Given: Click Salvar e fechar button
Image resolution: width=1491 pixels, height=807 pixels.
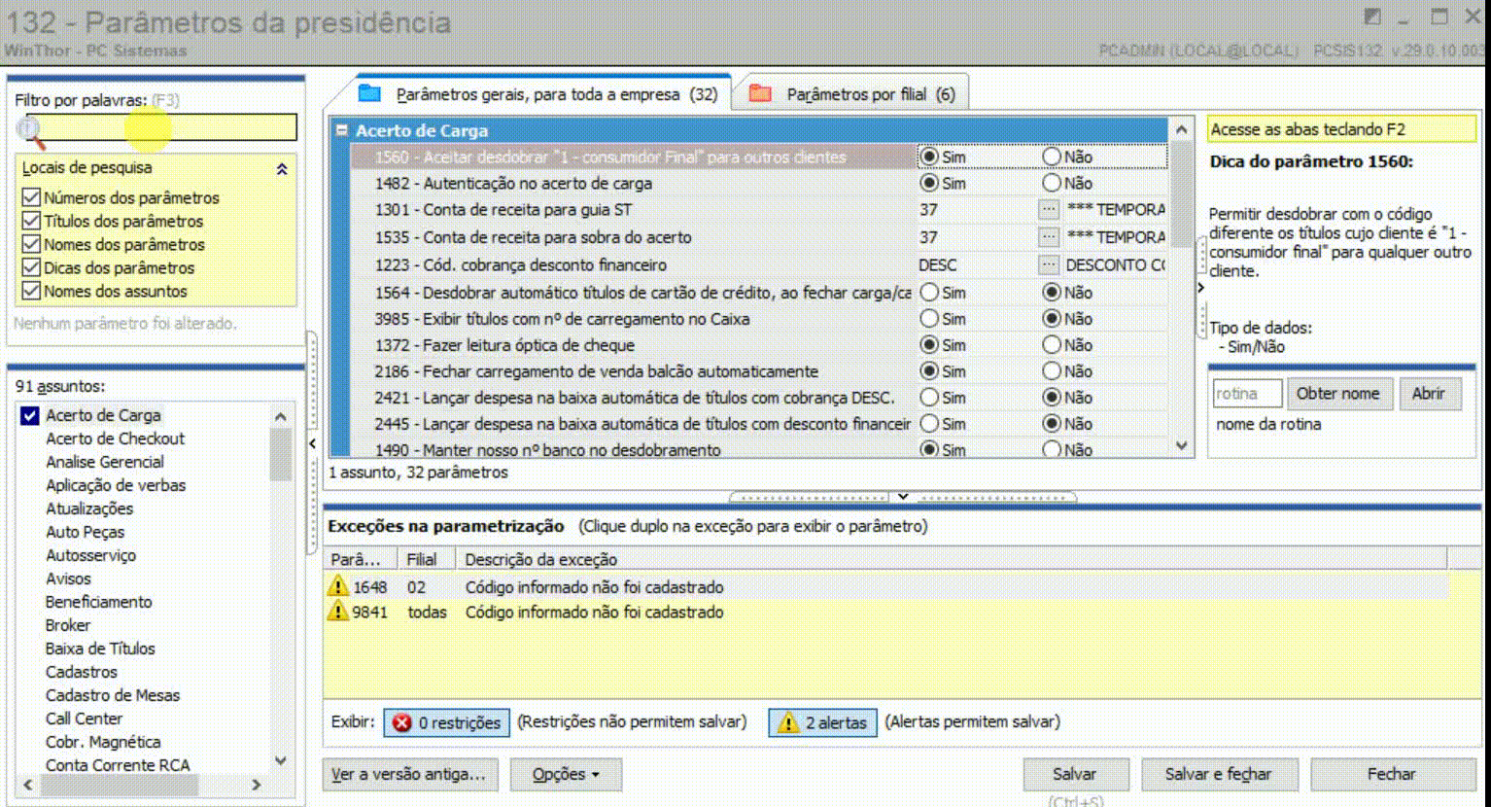Looking at the screenshot, I should [1219, 775].
